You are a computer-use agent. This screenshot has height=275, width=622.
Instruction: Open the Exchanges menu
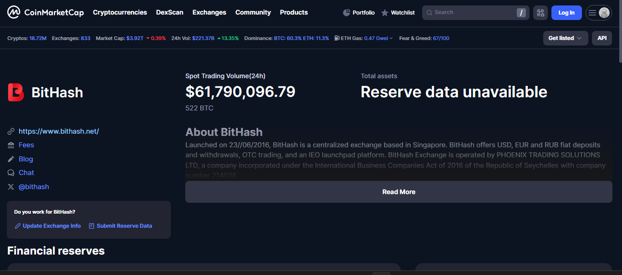(x=209, y=12)
